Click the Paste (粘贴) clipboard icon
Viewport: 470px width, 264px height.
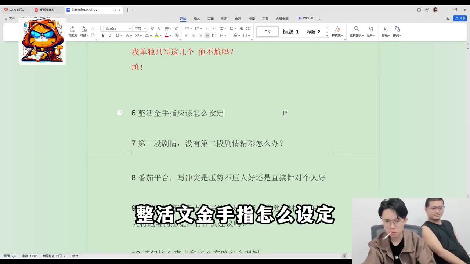84,29
